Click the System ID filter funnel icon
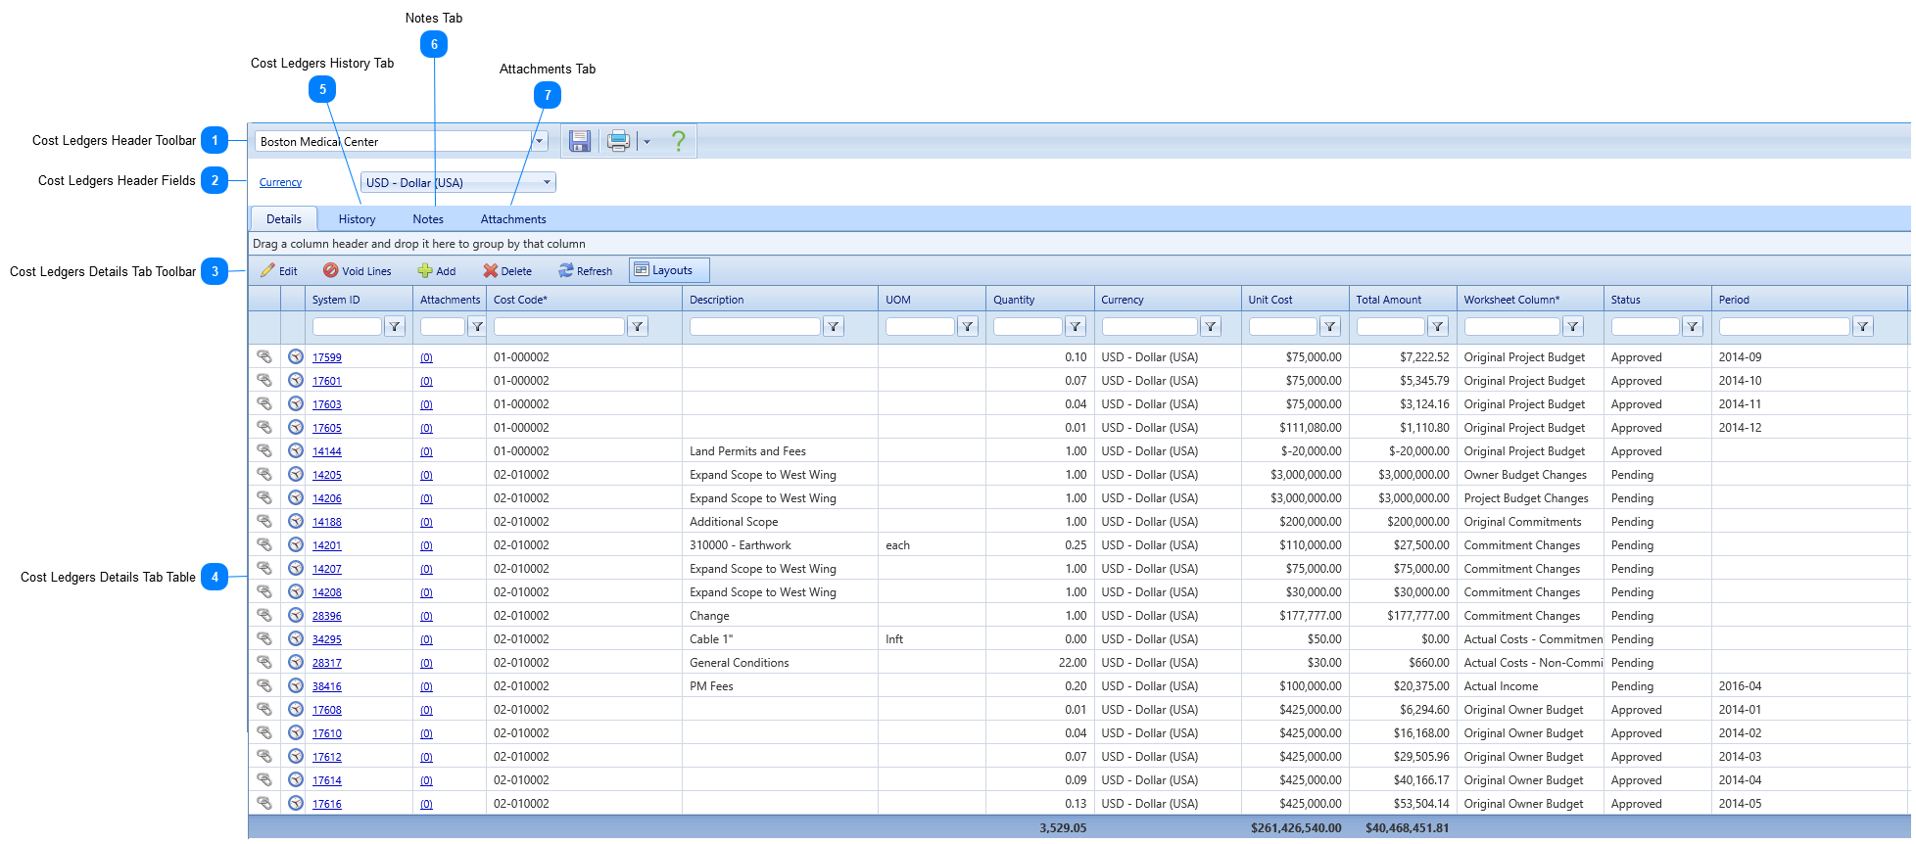 click(394, 327)
